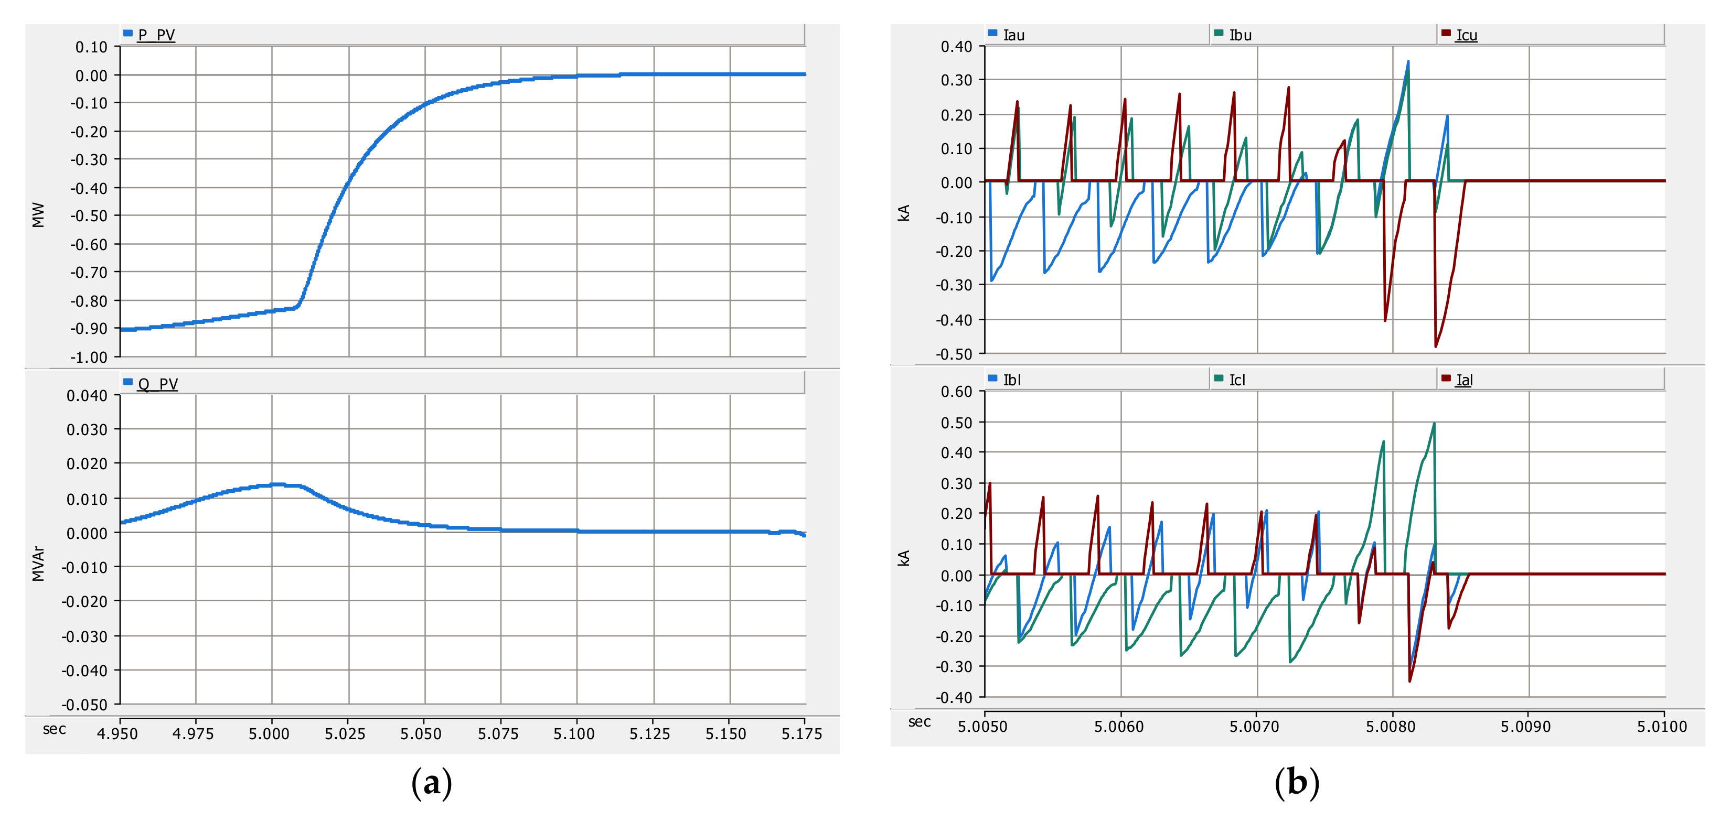
Task: Click the MW y-axis label
Action: [x=38, y=215]
